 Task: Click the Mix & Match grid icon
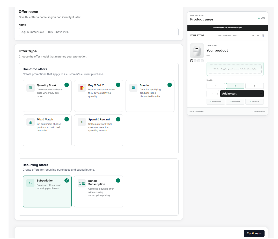pos(30,122)
